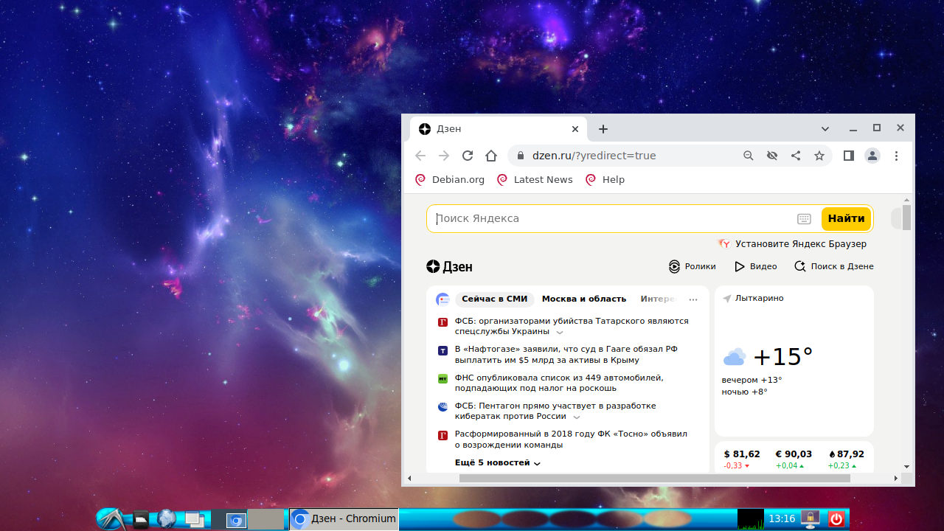Switch to the cut-off Интересное tab
The height and width of the screenshot is (531, 944).
coord(658,299)
